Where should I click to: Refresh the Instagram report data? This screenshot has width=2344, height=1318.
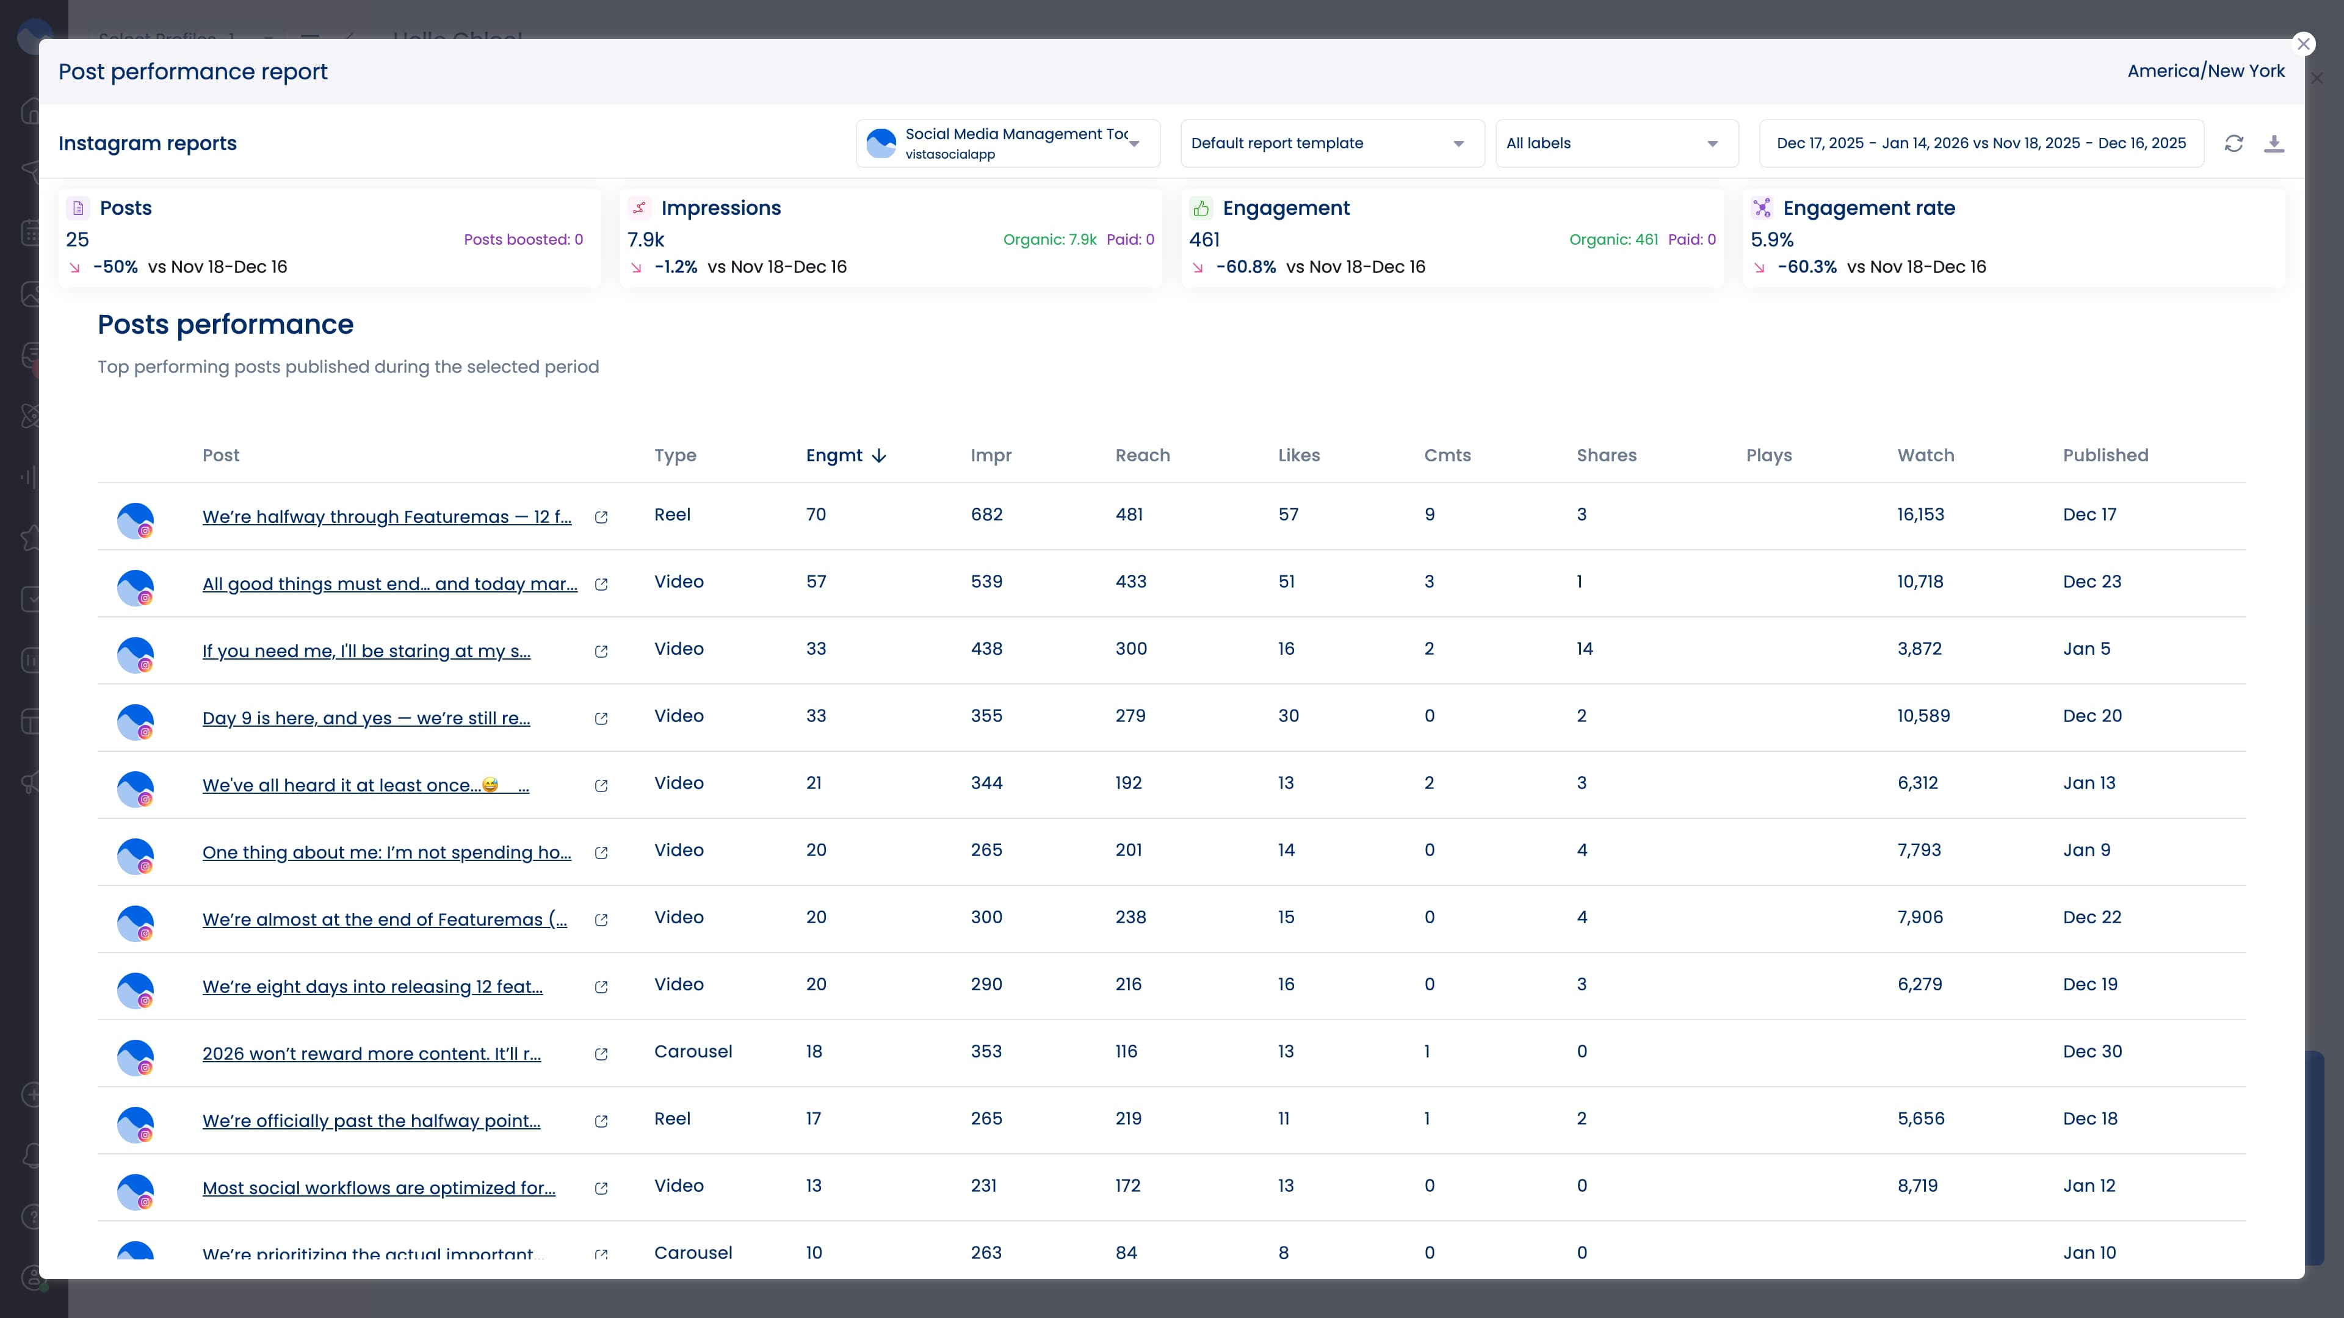tap(2235, 143)
